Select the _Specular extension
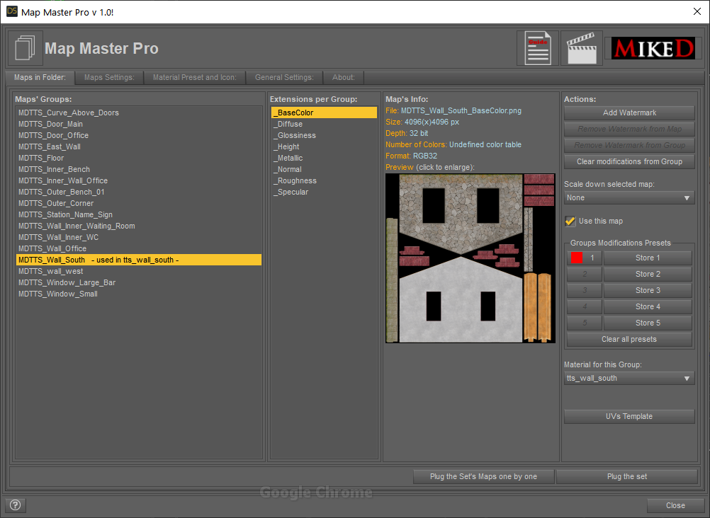 (325, 192)
